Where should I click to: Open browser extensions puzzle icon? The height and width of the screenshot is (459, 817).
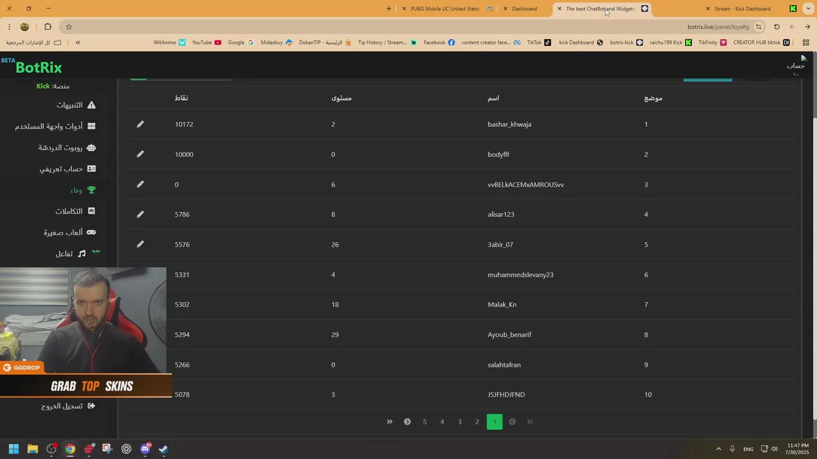(x=48, y=27)
